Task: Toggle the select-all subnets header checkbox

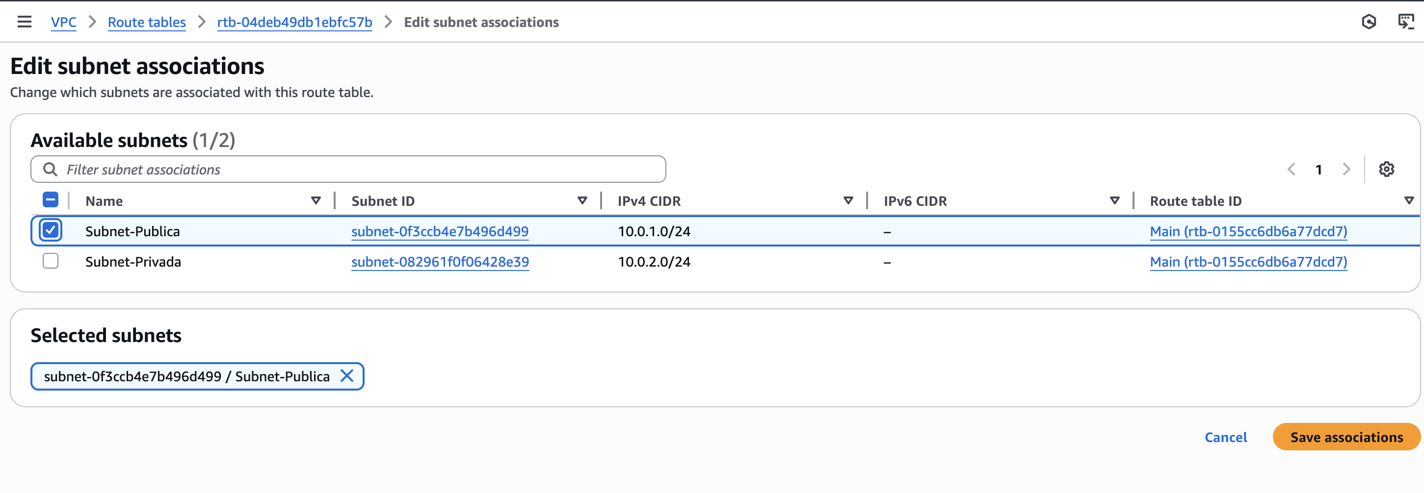Action: (x=51, y=200)
